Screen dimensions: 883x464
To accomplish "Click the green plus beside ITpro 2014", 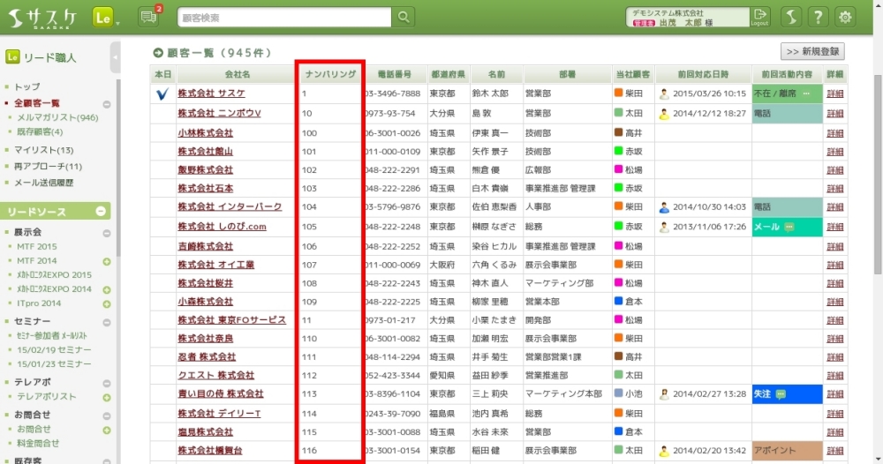I will 106,303.
